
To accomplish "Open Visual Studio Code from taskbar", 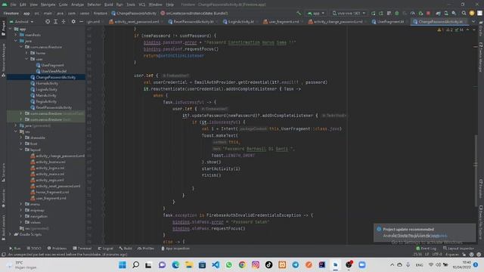I will [x=216, y=264].
